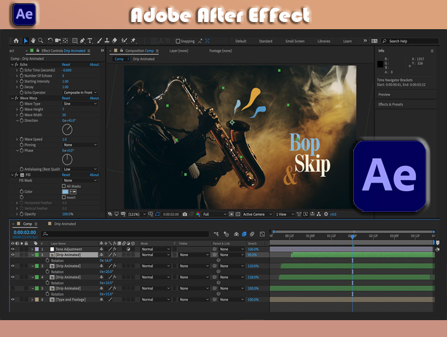Reset the Echo effect
The image size is (447, 337).
click(x=66, y=65)
